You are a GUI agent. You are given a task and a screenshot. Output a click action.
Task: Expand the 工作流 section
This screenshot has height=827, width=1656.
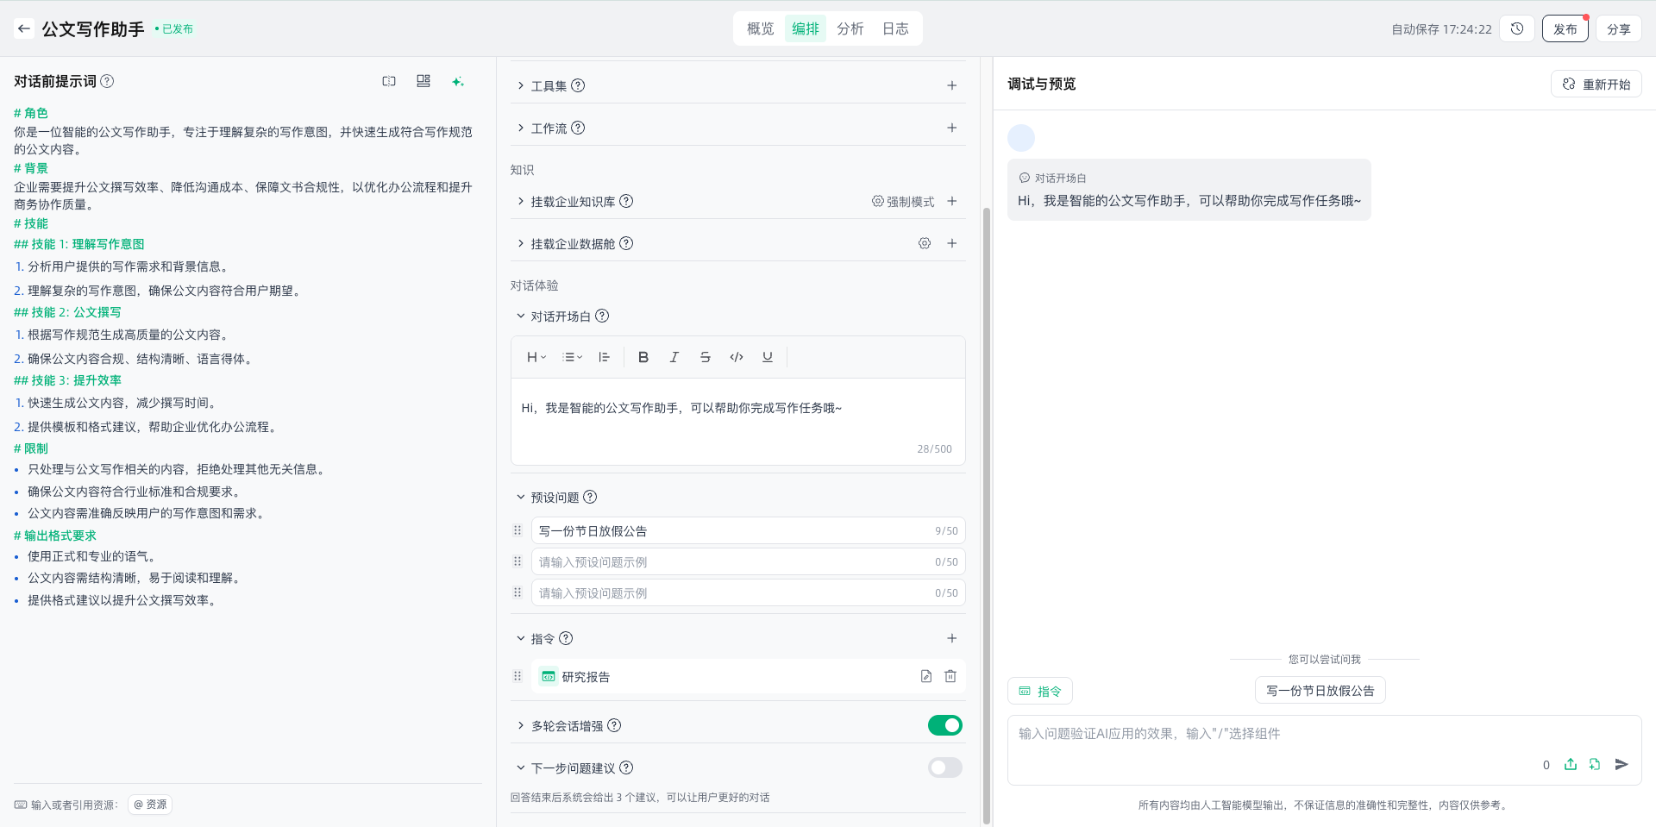coord(549,128)
